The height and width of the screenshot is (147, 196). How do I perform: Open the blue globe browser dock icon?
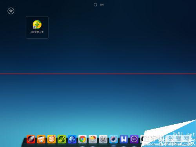[72, 139]
